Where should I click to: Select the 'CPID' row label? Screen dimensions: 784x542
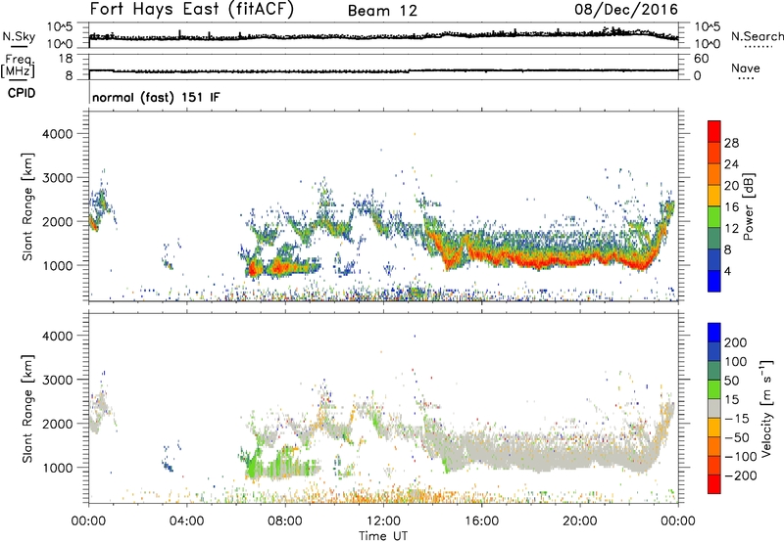(x=21, y=93)
